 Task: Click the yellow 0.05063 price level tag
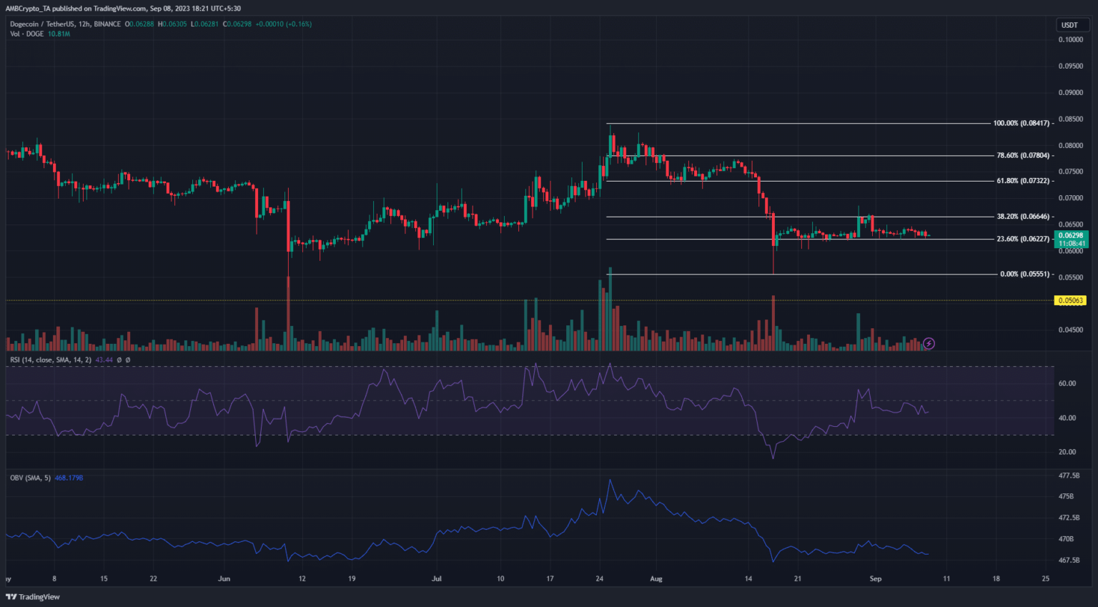[x=1070, y=300]
